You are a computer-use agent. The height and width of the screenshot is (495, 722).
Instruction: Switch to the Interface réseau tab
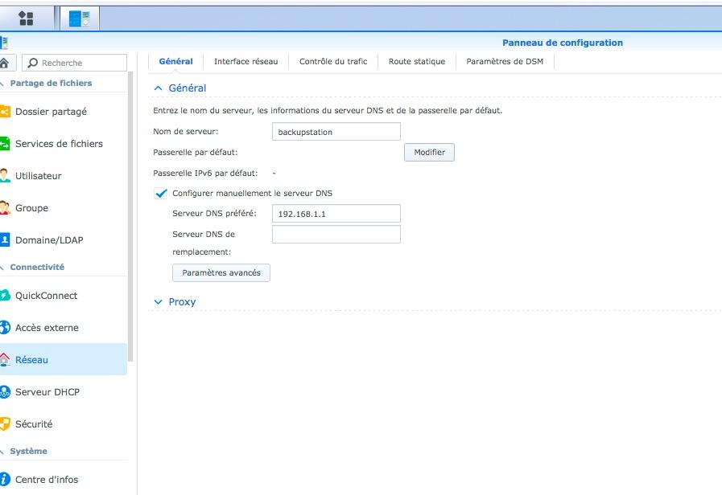pyautogui.click(x=245, y=62)
